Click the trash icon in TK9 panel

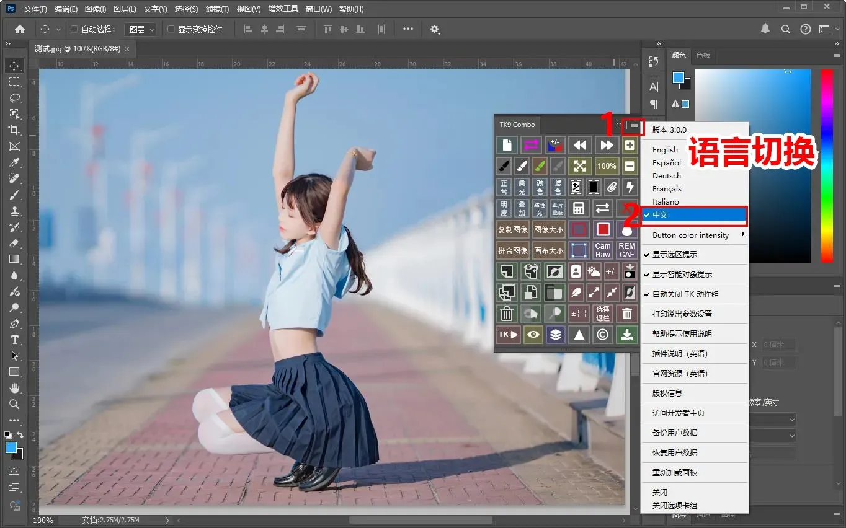[x=507, y=314]
